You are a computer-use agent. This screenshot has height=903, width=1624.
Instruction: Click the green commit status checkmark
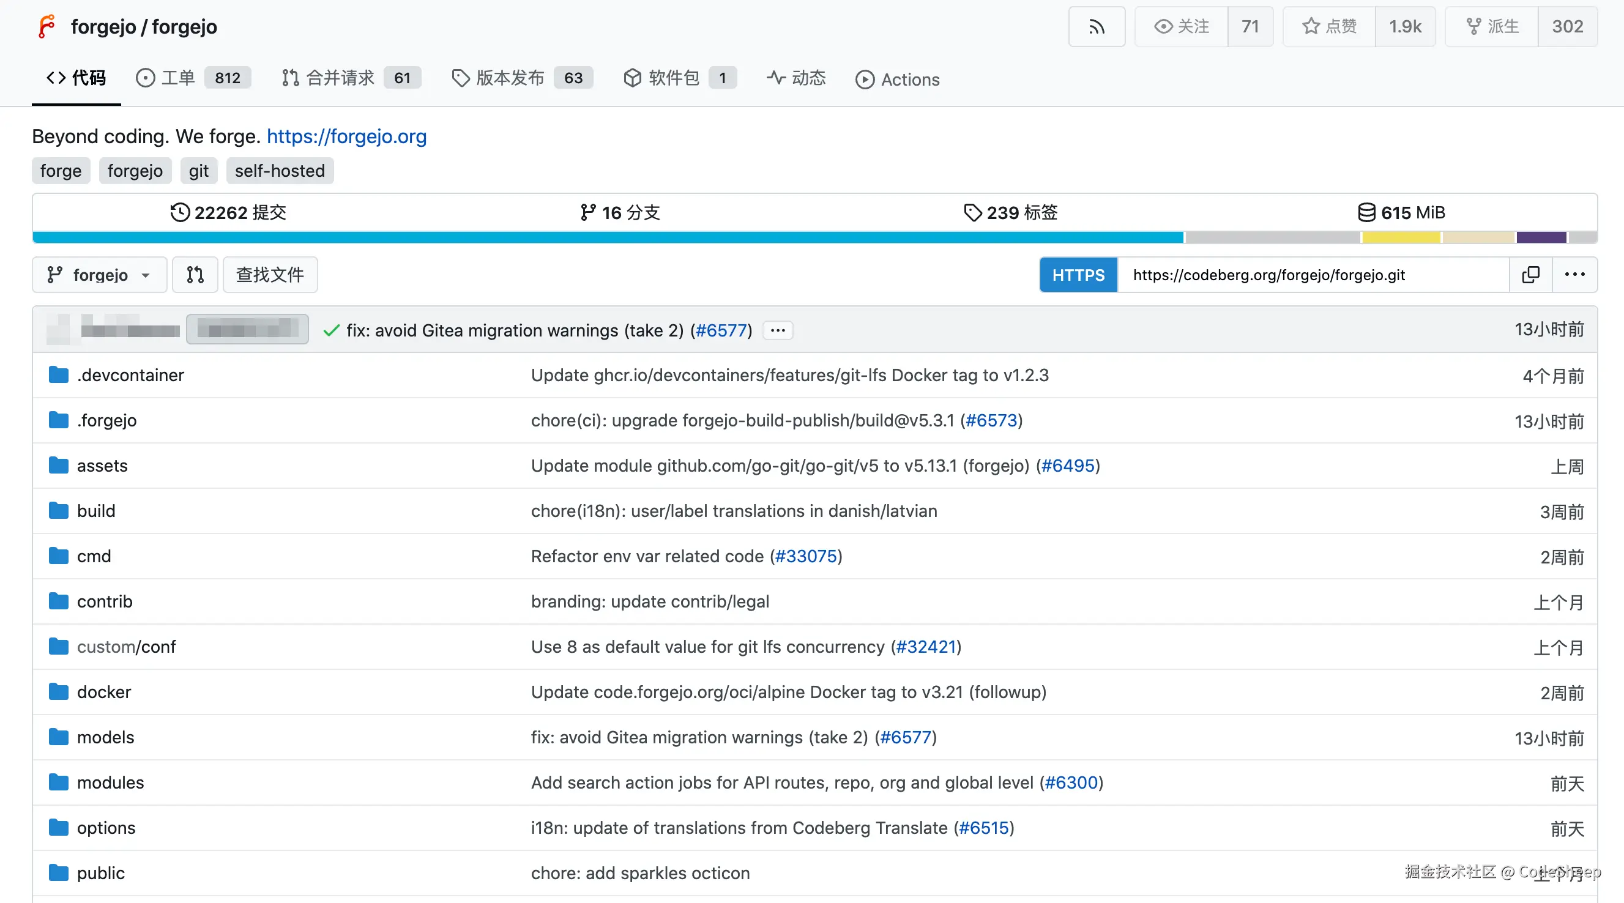331,330
